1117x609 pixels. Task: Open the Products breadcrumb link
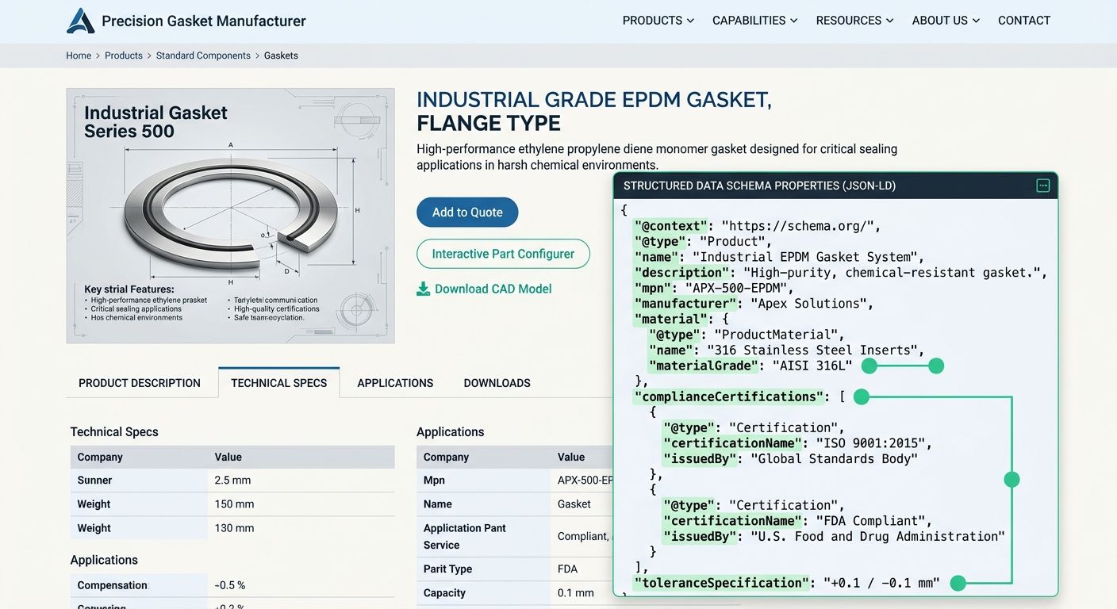click(x=124, y=56)
